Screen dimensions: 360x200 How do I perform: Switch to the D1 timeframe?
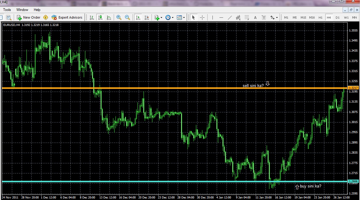pyautogui.click(x=337, y=17)
